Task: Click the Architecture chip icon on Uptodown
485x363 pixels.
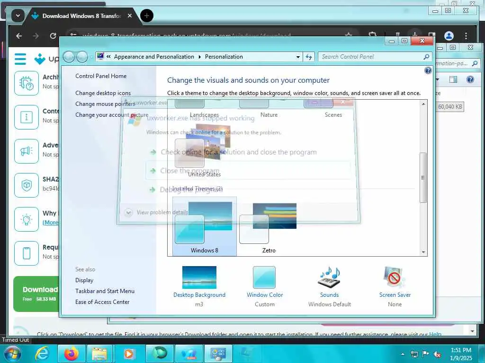Action: (x=27, y=83)
